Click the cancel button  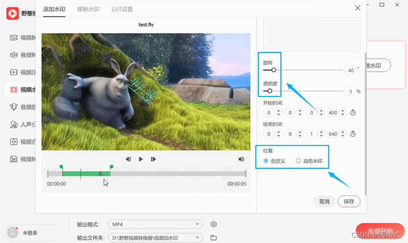[x=324, y=201]
